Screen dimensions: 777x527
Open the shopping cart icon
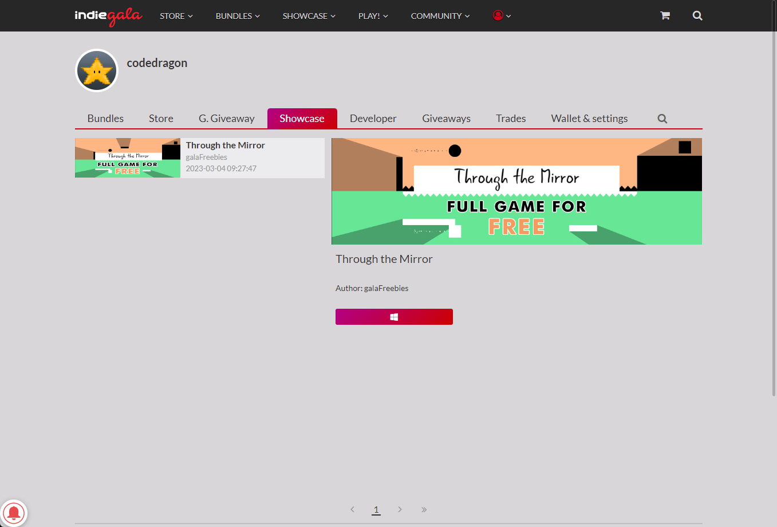[x=665, y=15]
